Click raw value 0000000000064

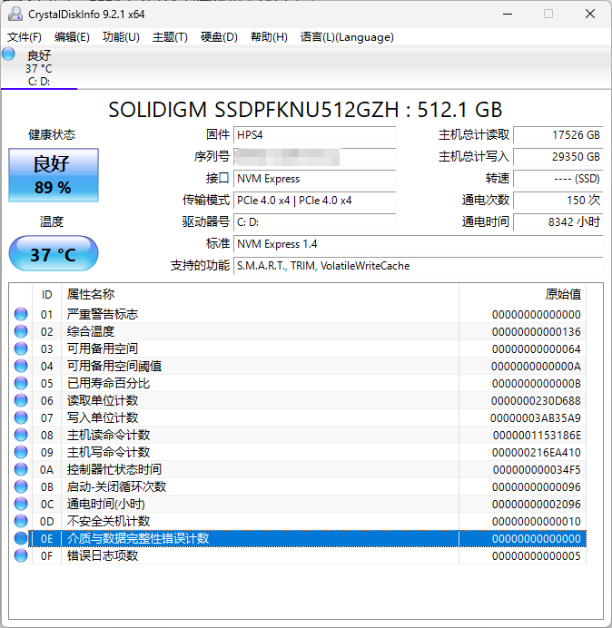click(x=537, y=348)
